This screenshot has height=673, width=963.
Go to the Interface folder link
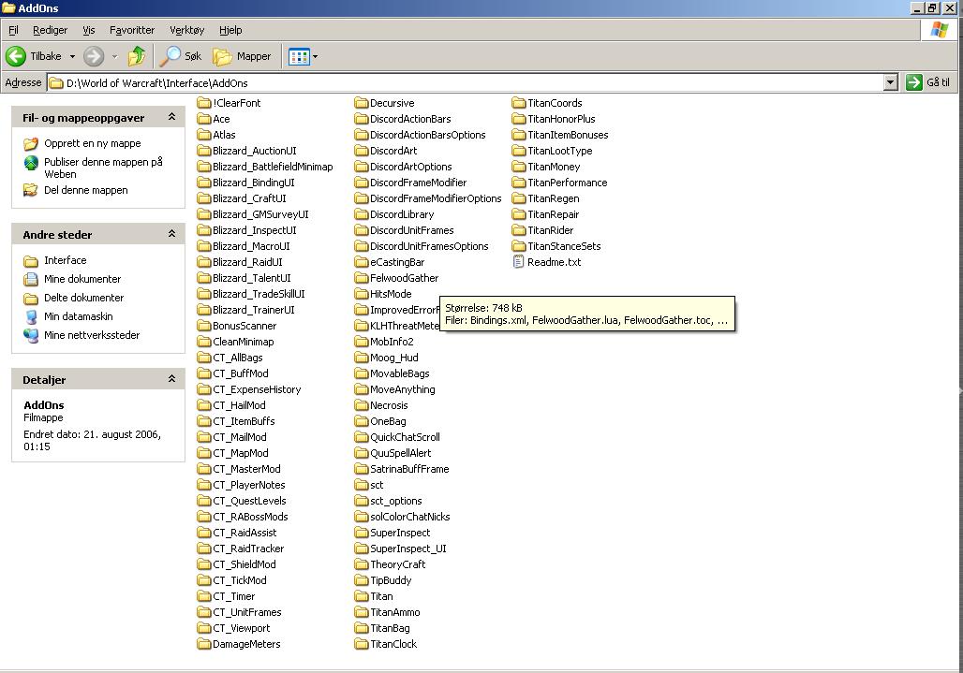65,260
